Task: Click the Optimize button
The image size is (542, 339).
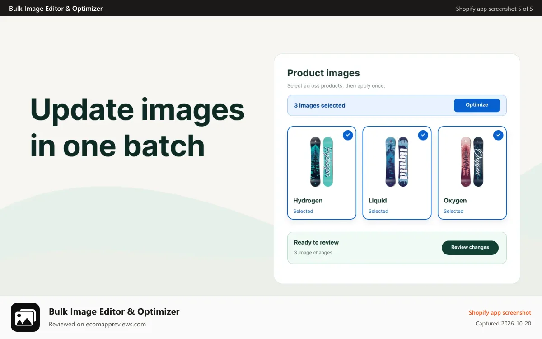Action: [x=477, y=105]
